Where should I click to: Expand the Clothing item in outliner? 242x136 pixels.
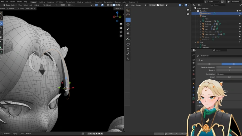(x=201, y=24)
